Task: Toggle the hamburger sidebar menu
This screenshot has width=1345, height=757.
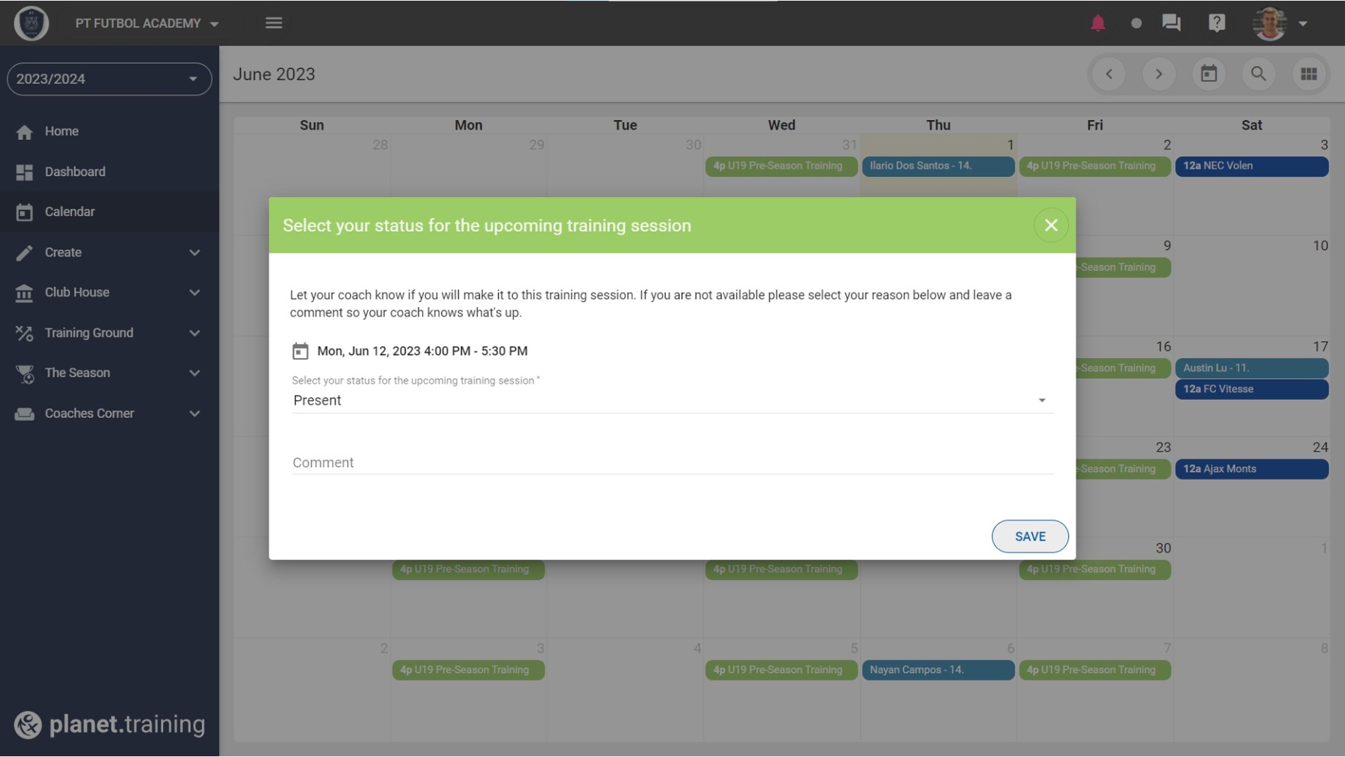Action: [x=274, y=23]
